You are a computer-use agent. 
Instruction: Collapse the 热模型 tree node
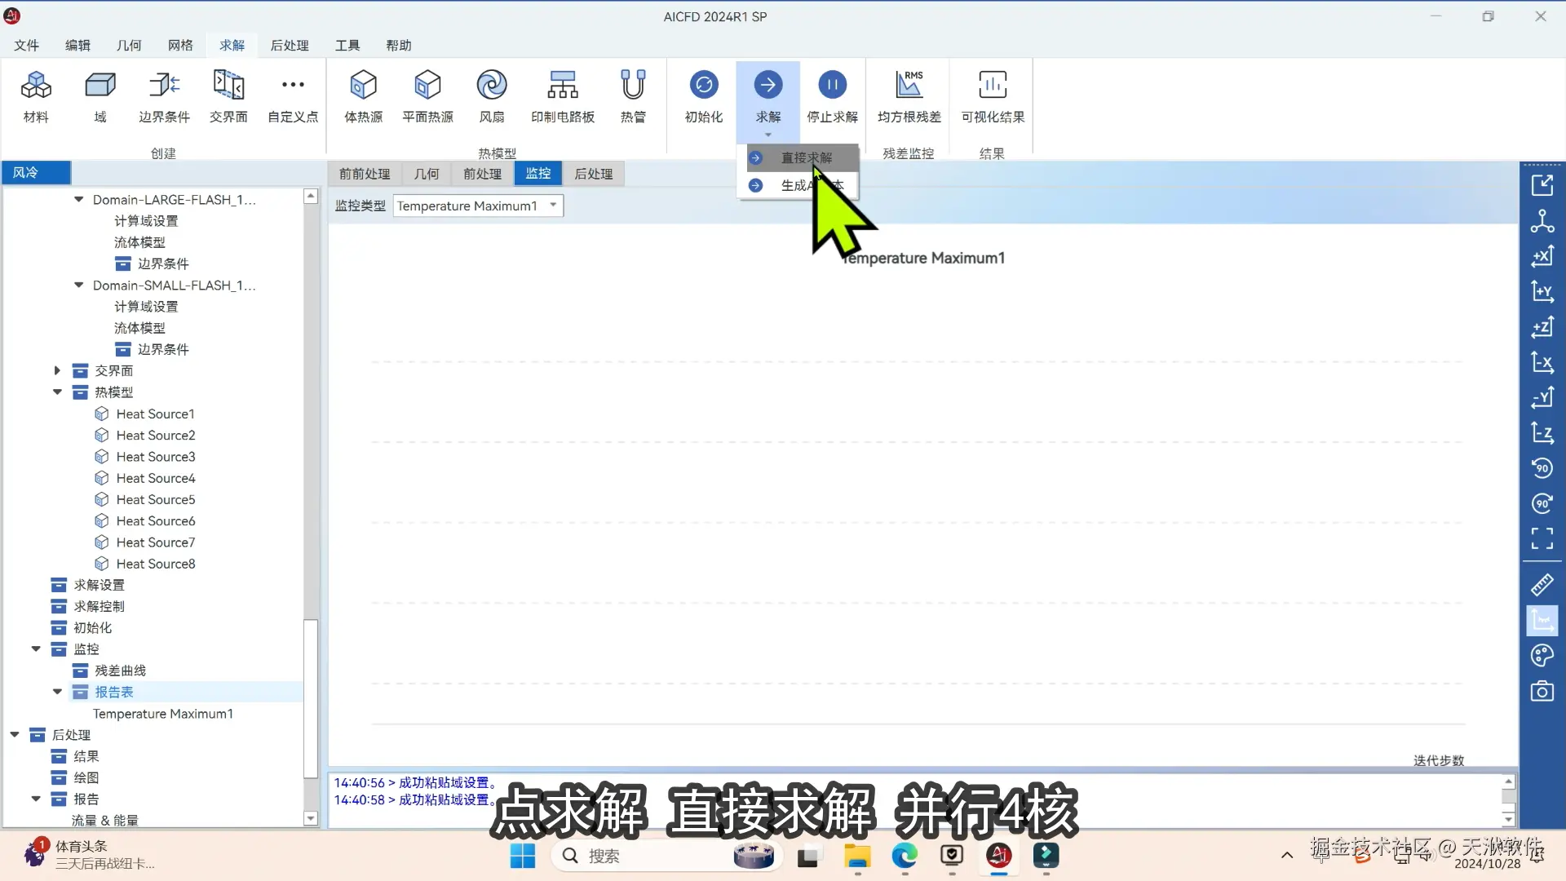[57, 392]
